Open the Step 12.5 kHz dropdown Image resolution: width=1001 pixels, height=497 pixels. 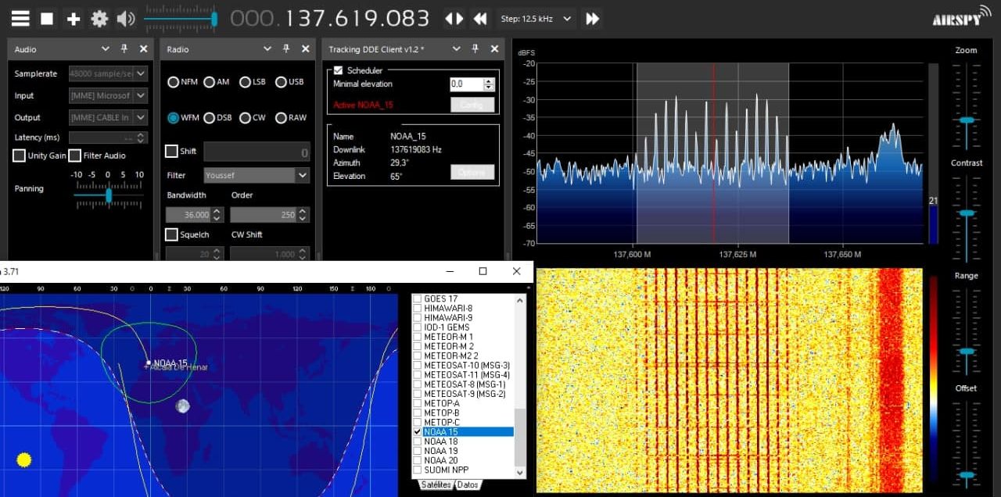(x=536, y=19)
